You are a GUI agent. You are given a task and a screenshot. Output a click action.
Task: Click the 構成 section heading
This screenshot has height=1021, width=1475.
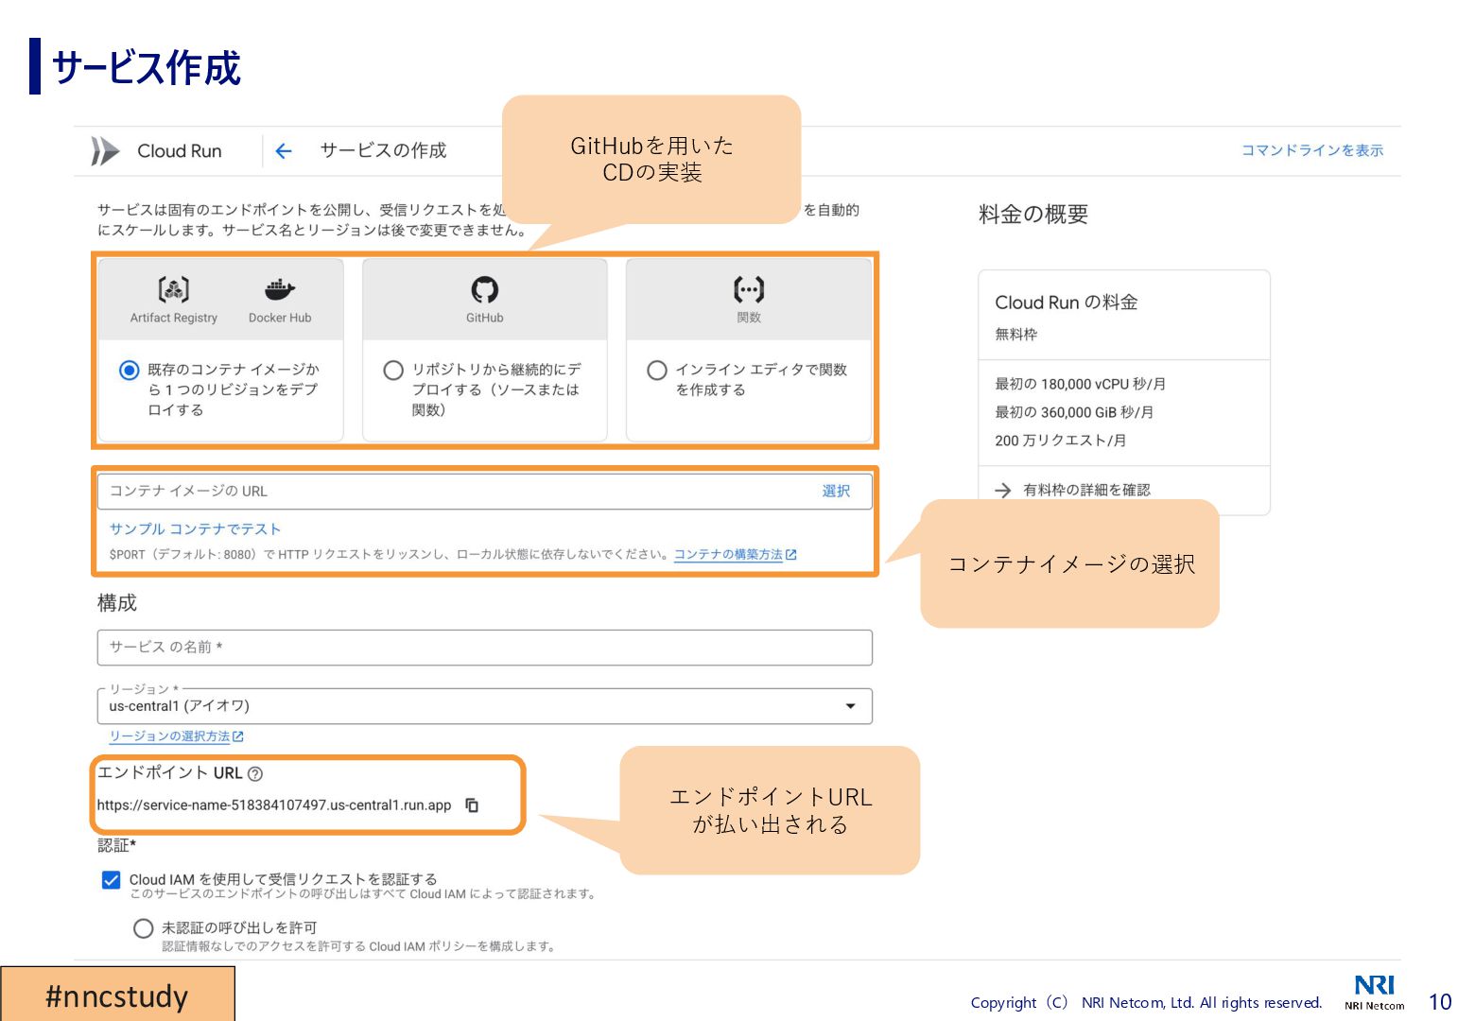pyautogui.click(x=117, y=603)
